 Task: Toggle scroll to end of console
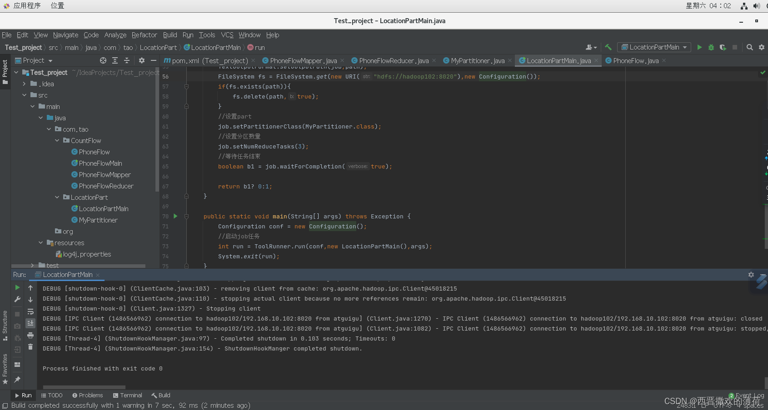click(x=30, y=323)
